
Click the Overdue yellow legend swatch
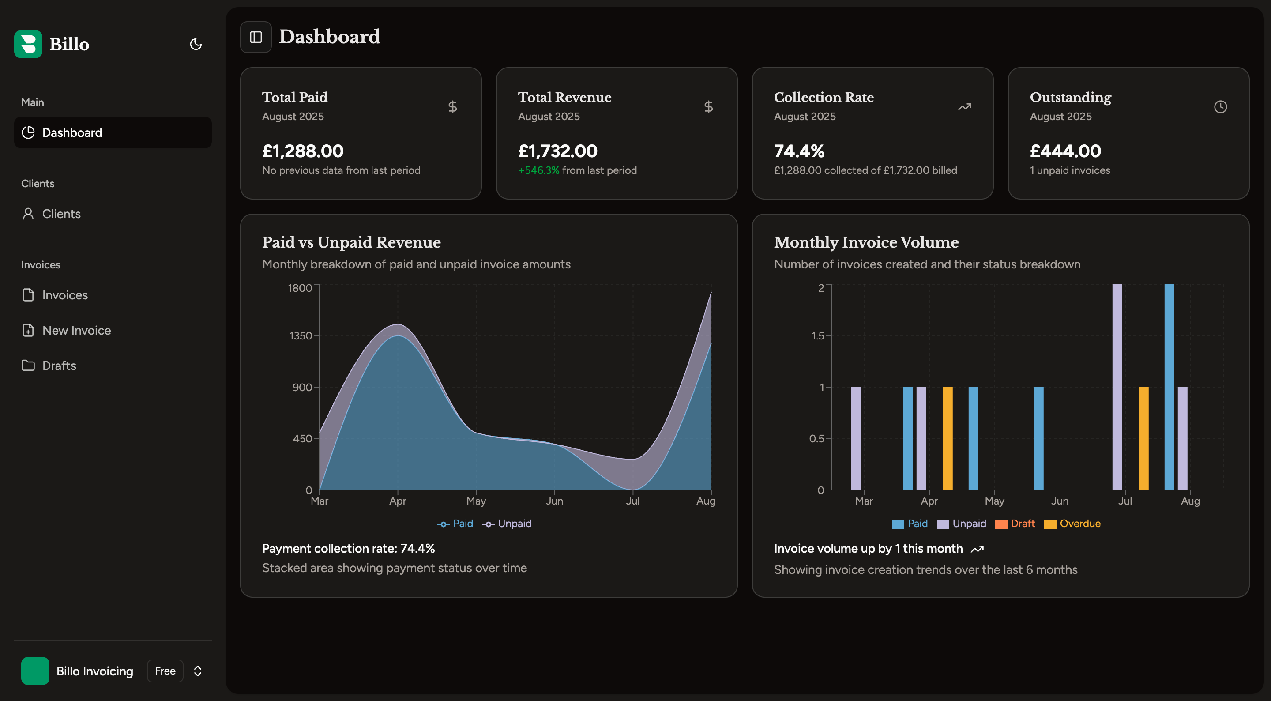pyautogui.click(x=1050, y=524)
